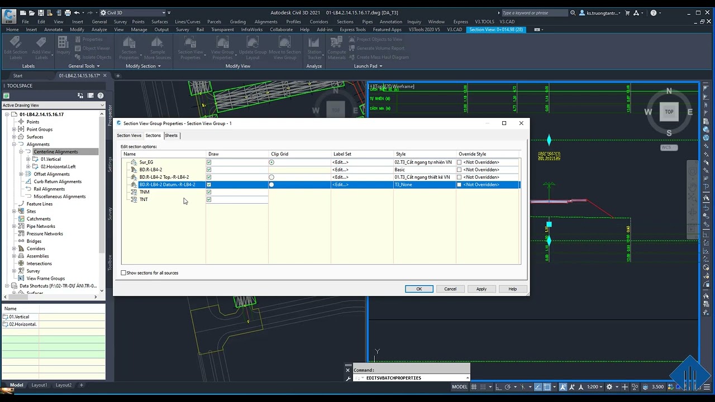Image resolution: width=715 pixels, height=402 pixels.
Task: Click the Save icon in quick access toolbar
Action: point(41,12)
